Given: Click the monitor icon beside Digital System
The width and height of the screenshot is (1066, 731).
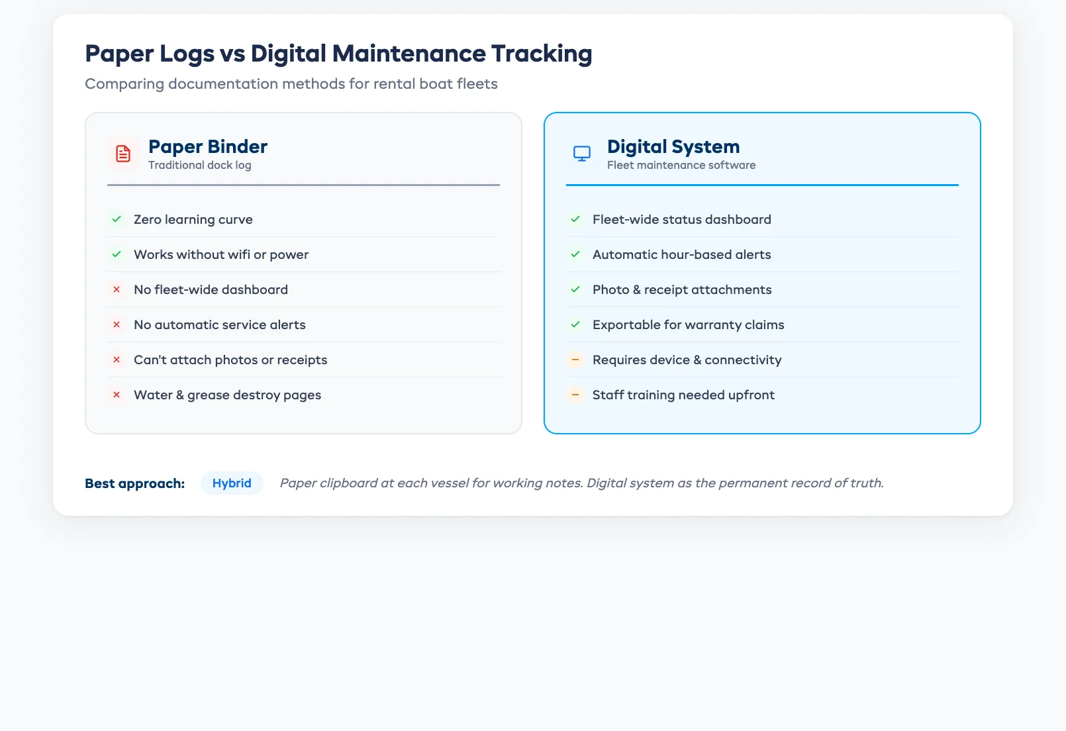Looking at the screenshot, I should pos(582,154).
